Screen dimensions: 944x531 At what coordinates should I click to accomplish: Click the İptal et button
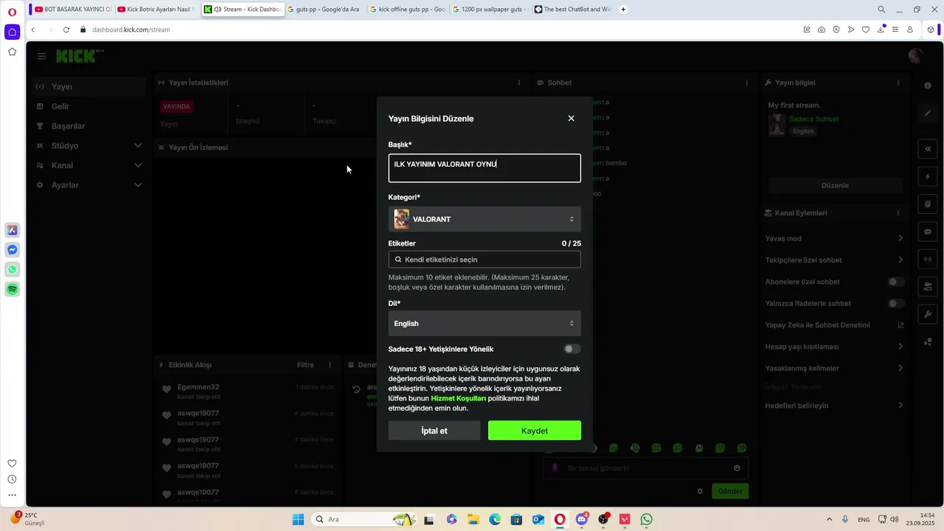(x=434, y=431)
